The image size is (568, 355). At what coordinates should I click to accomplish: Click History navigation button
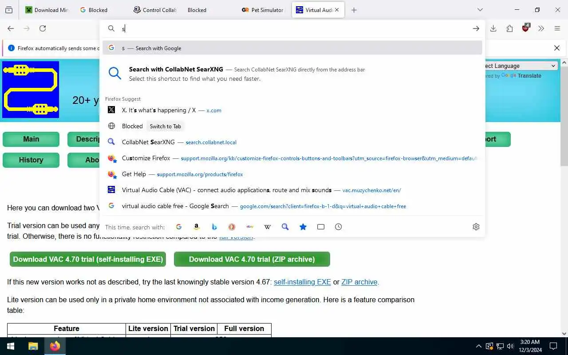pyautogui.click(x=31, y=160)
